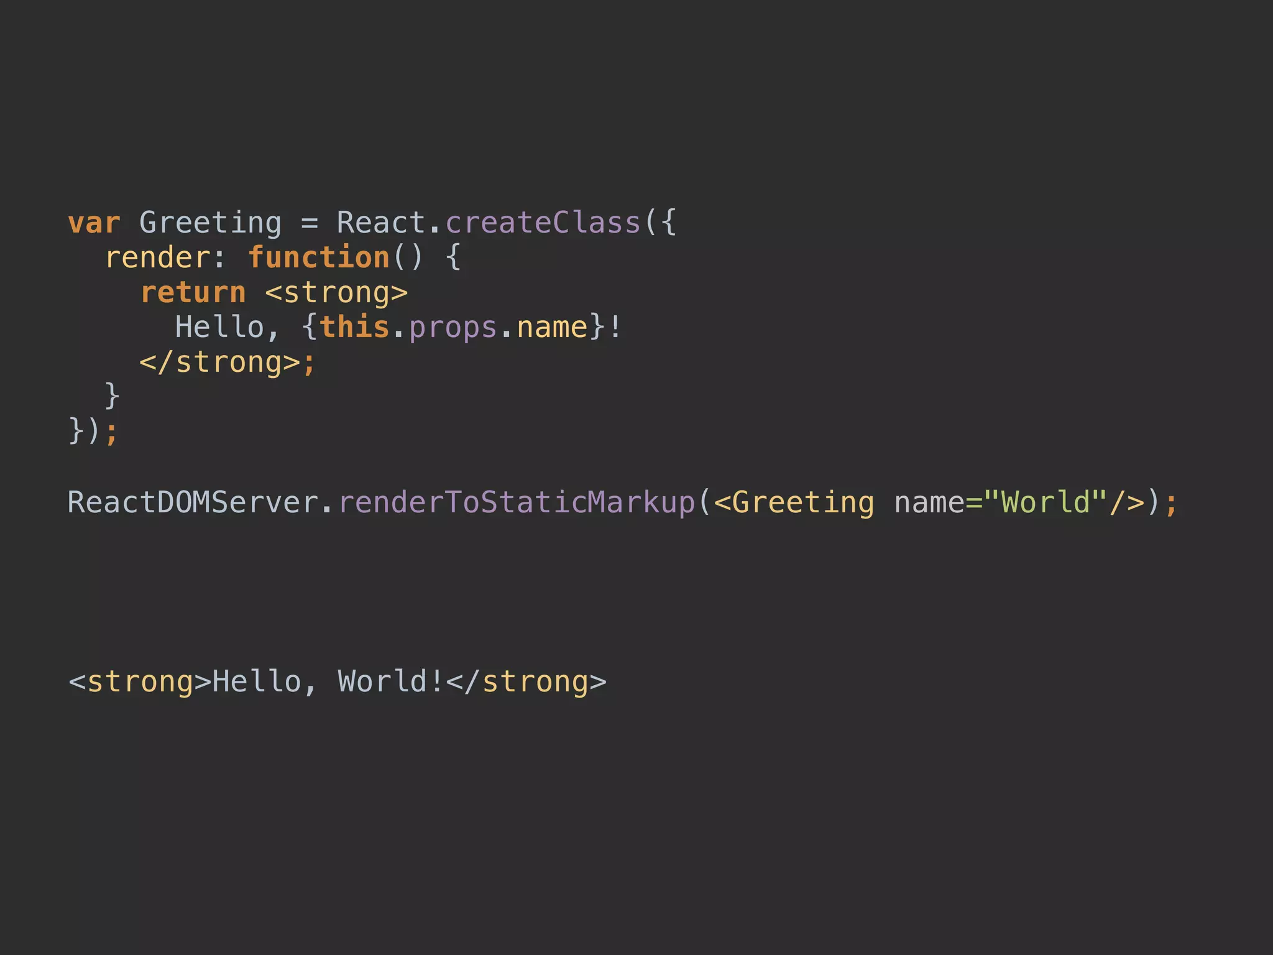Click the 'return' keyword
The width and height of the screenshot is (1273, 955).
(x=193, y=292)
